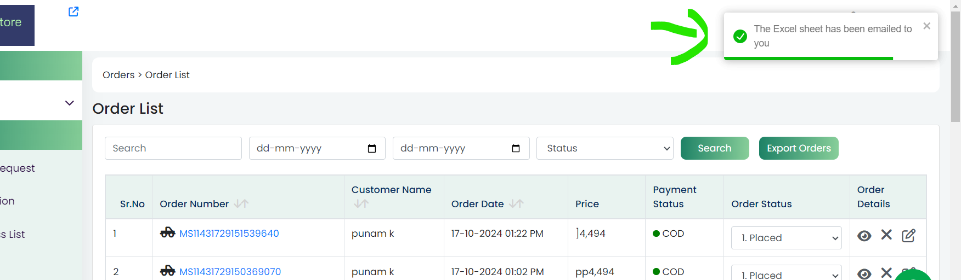
Task: Open the sidebar item ending in 'ion'
Action: click(x=8, y=201)
